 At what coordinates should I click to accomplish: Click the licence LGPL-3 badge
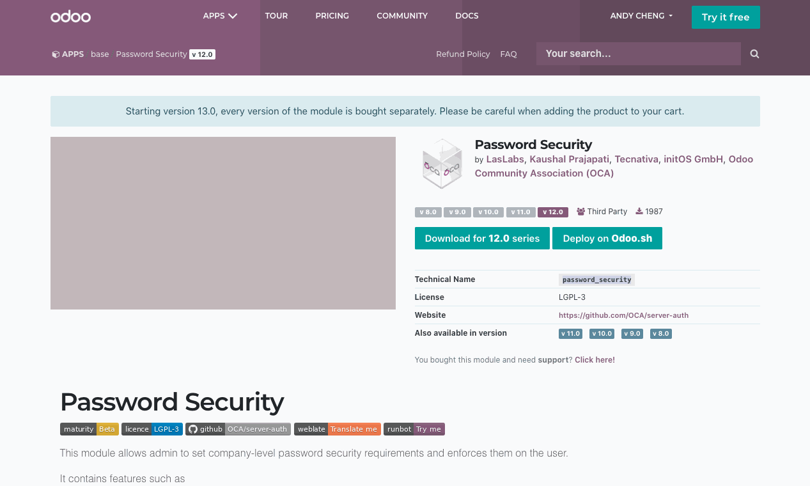coord(152,429)
